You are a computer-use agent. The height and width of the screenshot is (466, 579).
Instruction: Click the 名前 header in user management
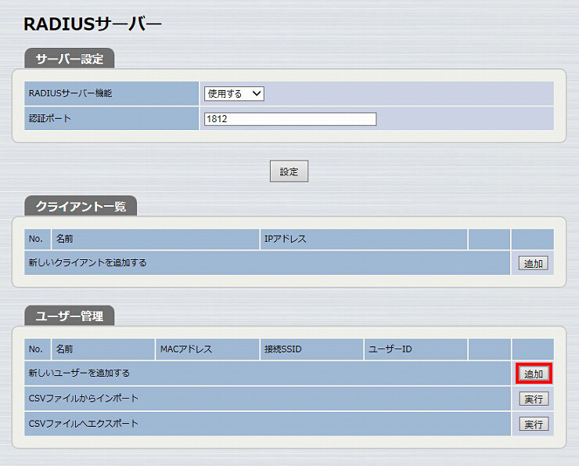(64, 349)
